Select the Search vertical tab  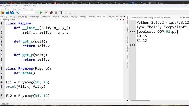[128, 57]
